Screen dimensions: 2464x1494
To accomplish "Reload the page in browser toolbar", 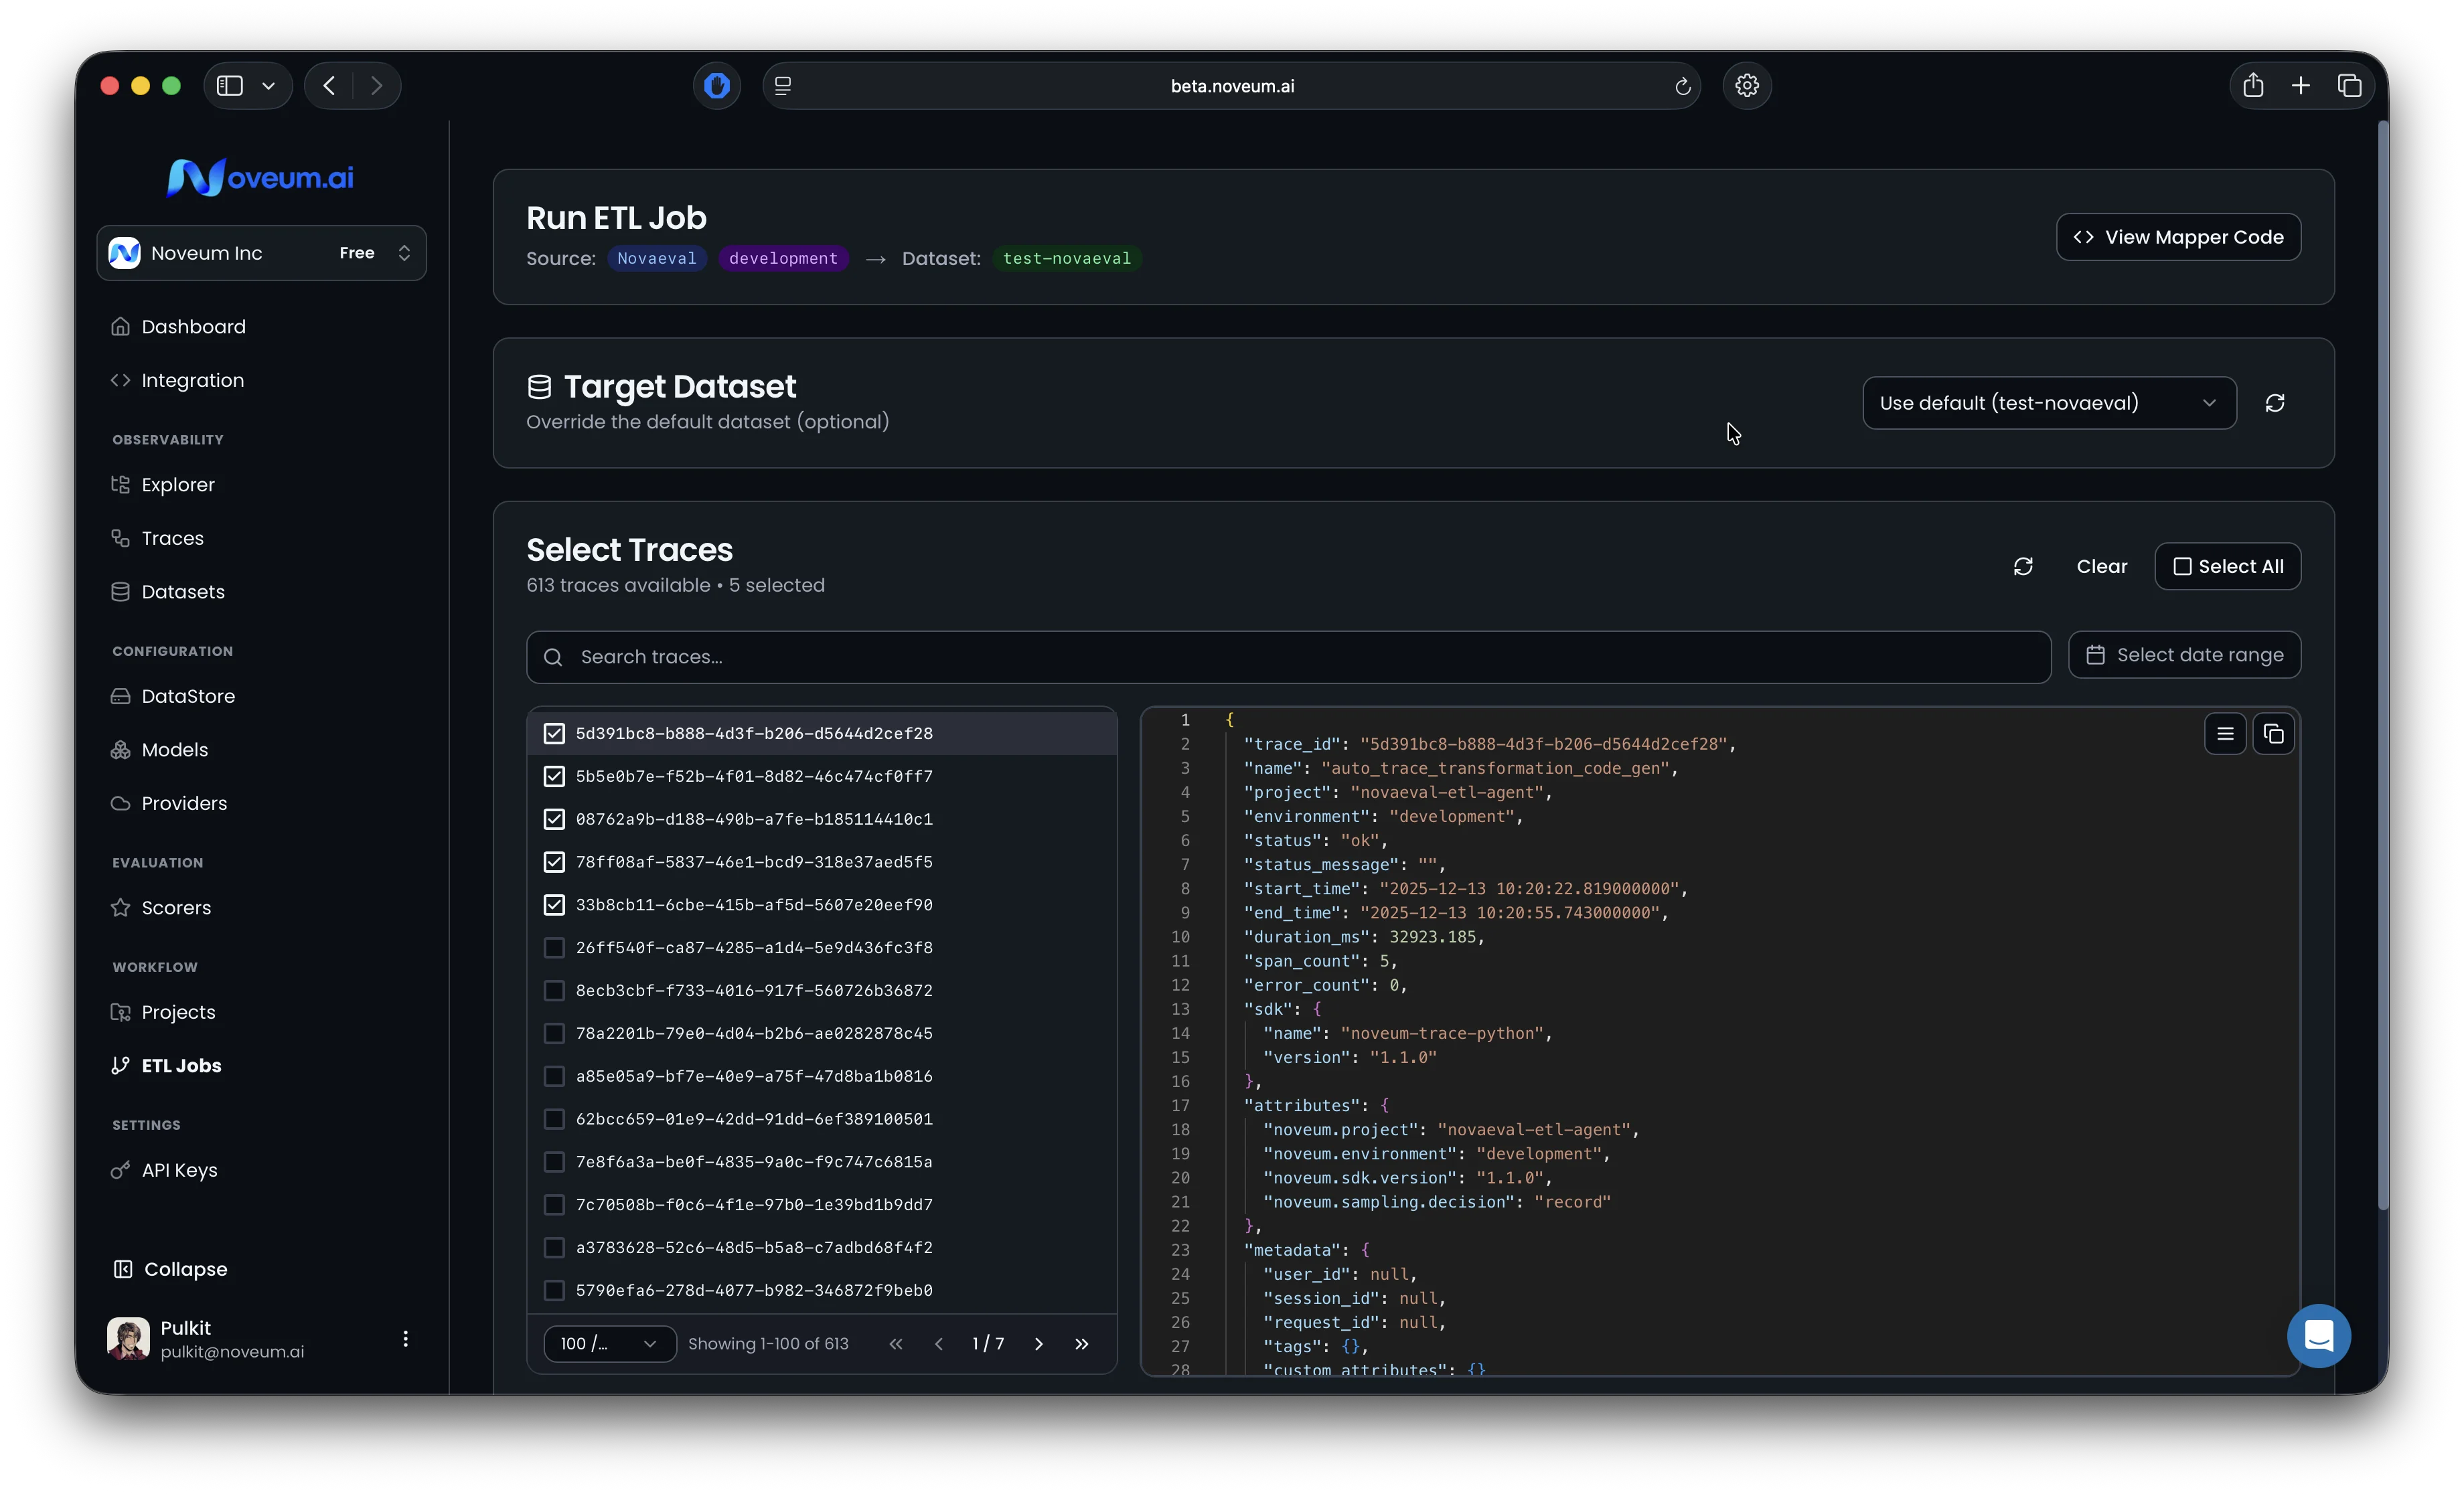I will point(1683,87).
